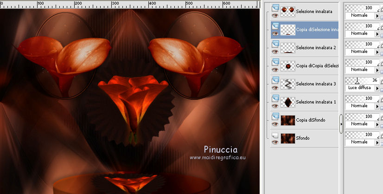
Task: Click the layer palette splitter arrow handle
Action: point(342,124)
